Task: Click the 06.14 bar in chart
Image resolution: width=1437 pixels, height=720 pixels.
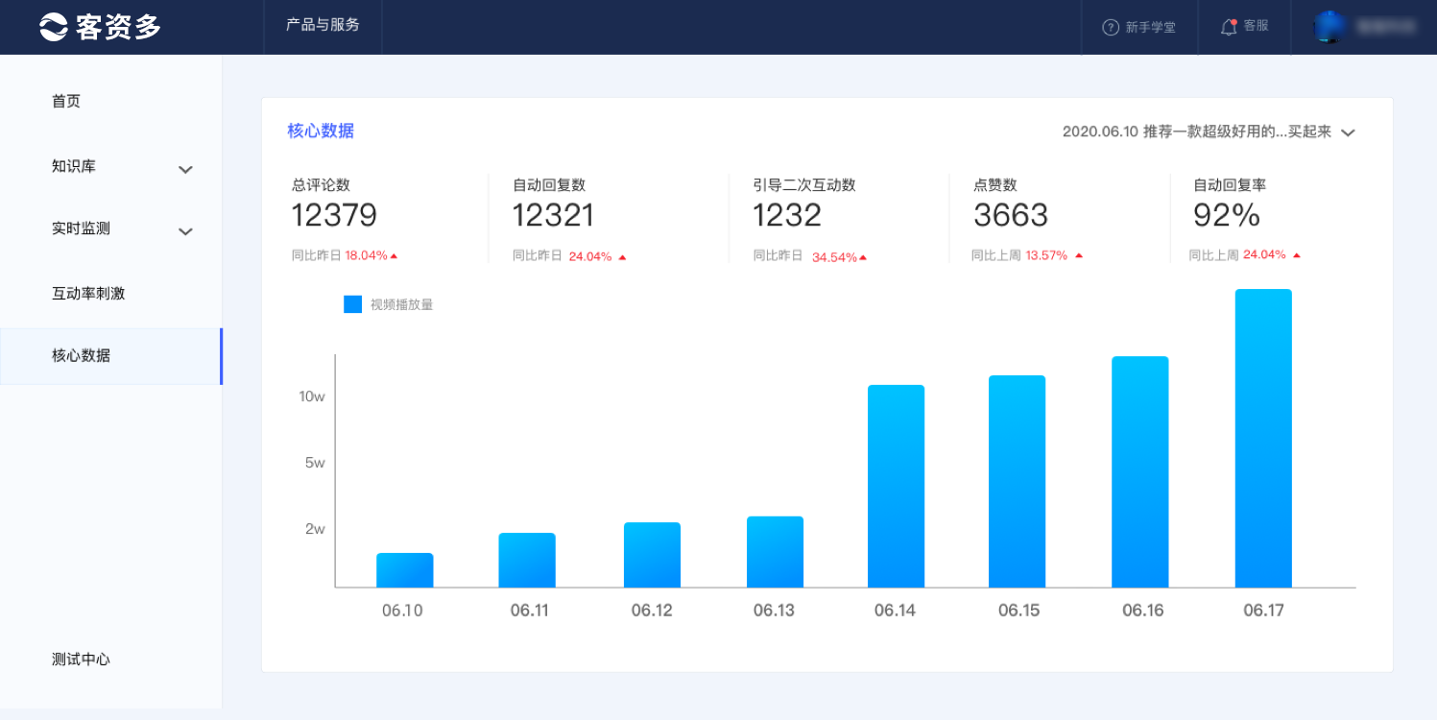Action: (x=896, y=486)
